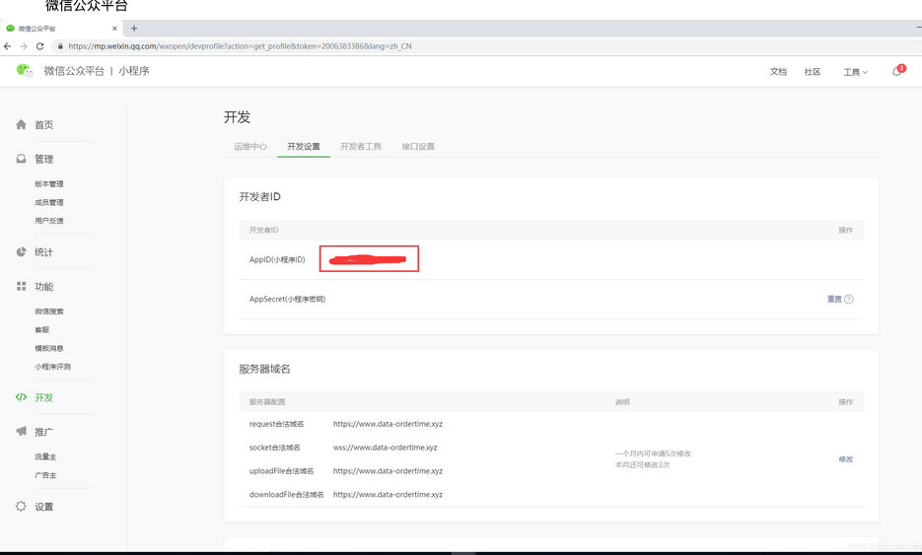Open 用户反馈 in the sidebar
922x555 pixels.
coord(48,221)
